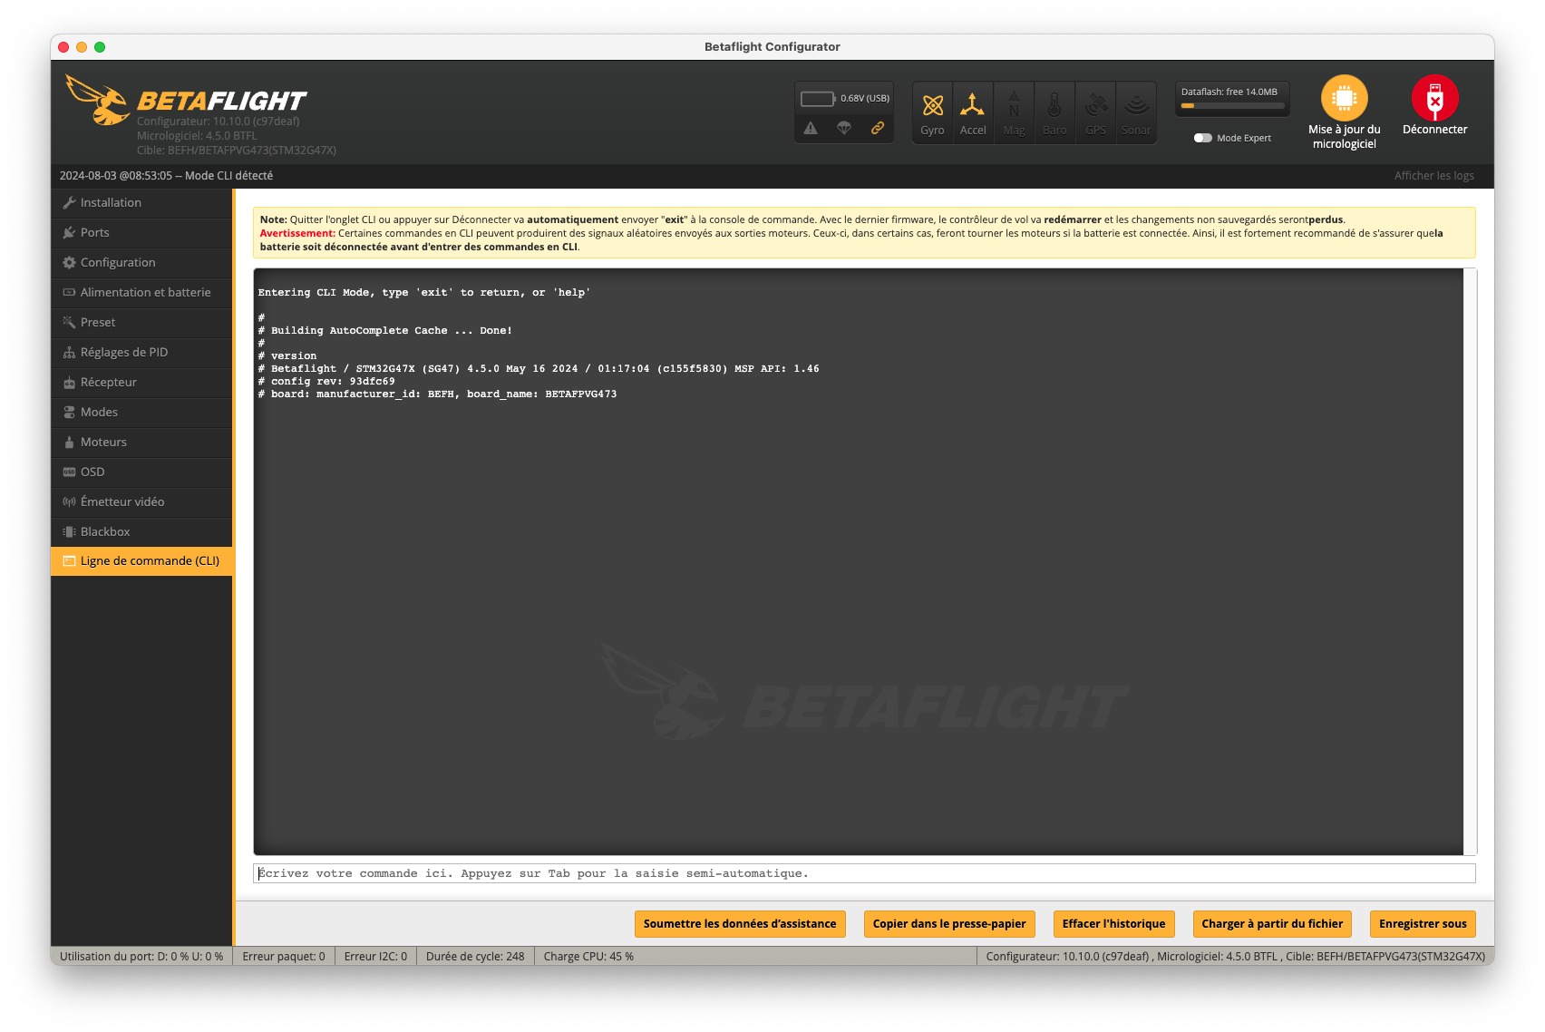Image resolution: width=1545 pixels, height=1032 pixels.
Task: Open the Installation tab
Action: 141,203
